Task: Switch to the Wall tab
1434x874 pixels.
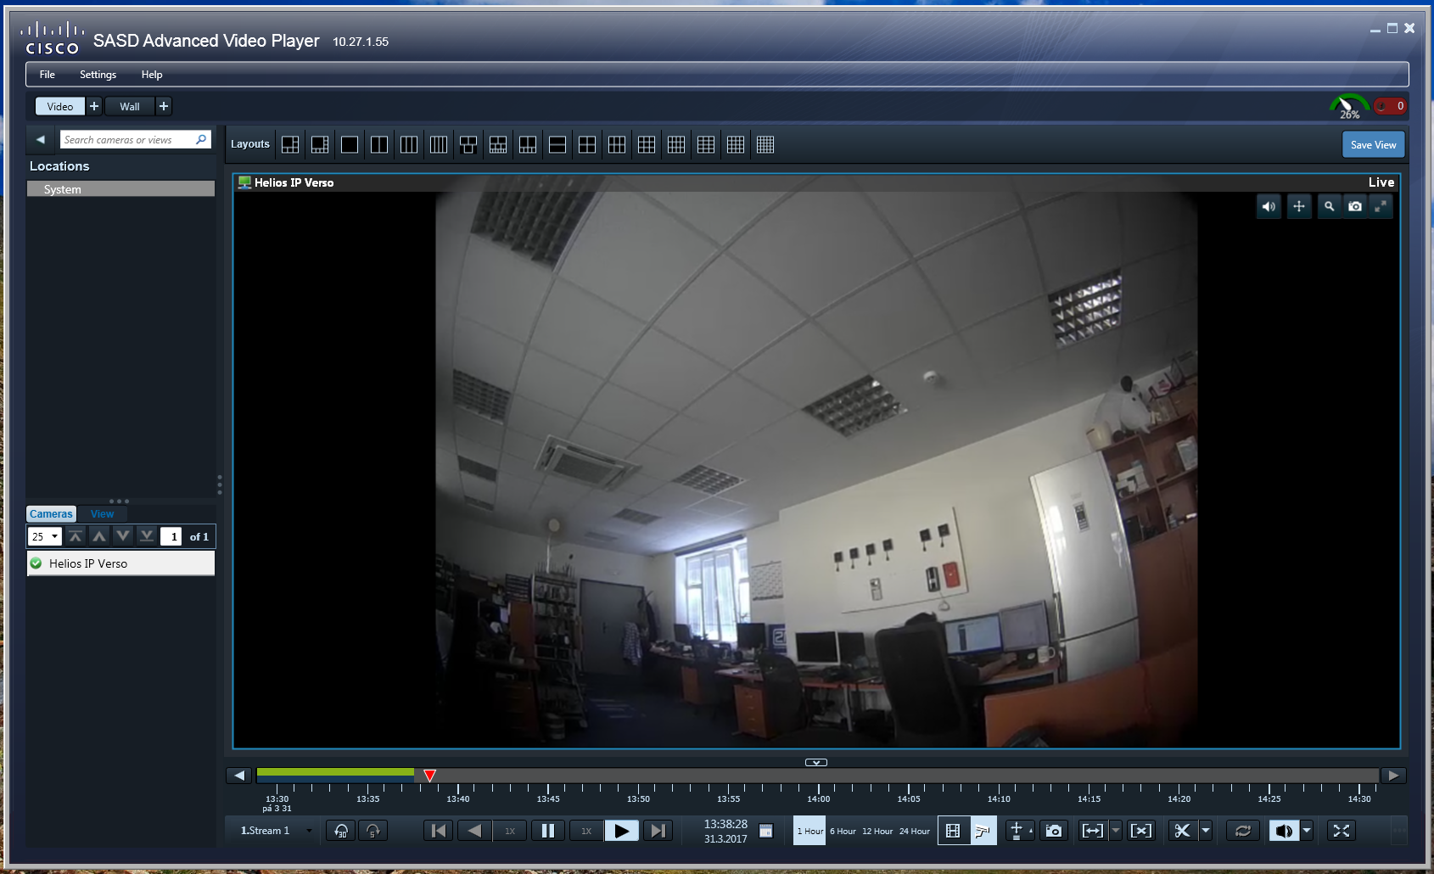Action: pyautogui.click(x=129, y=106)
